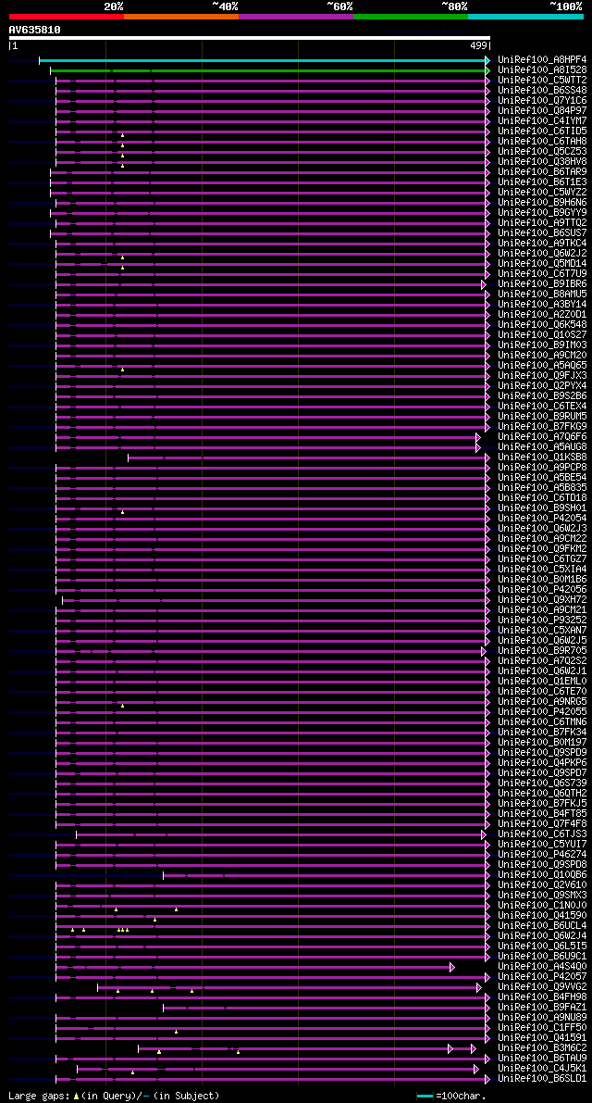
Task: Click the cyan ~100% legend segment
Action: [x=526, y=16]
